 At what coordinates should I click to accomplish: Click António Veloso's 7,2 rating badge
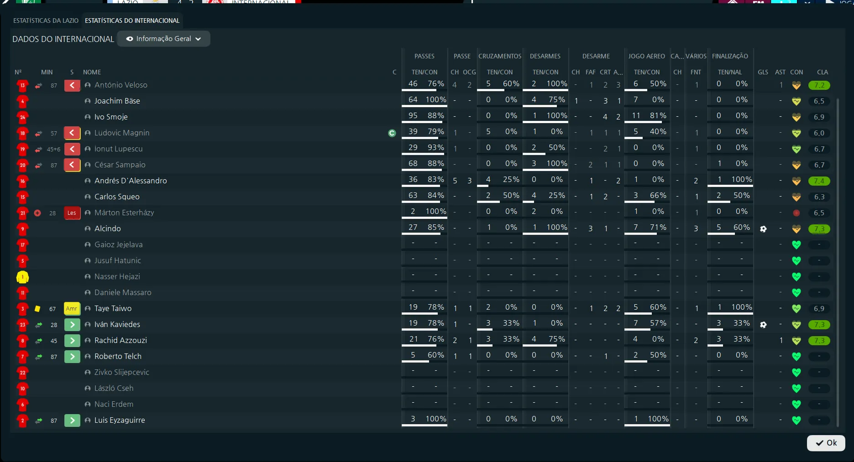pyautogui.click(x=819, y=85)
